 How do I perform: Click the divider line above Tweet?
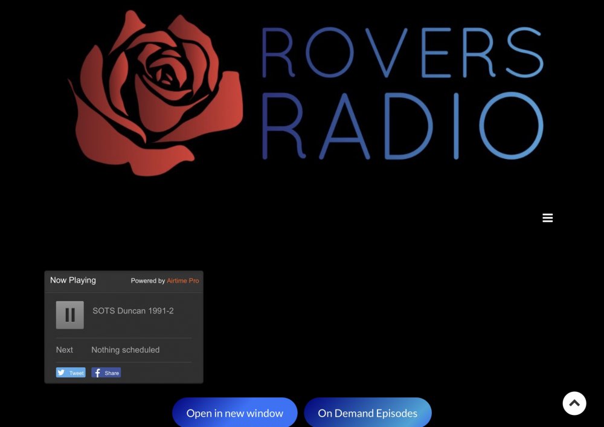tap(124, 362)
